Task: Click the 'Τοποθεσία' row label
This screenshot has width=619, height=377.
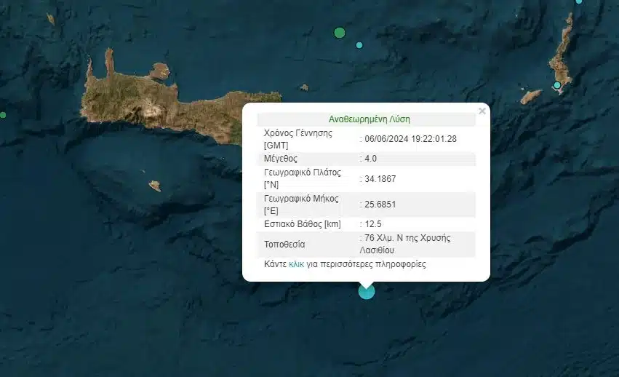Action: click(x=284, y=244)
